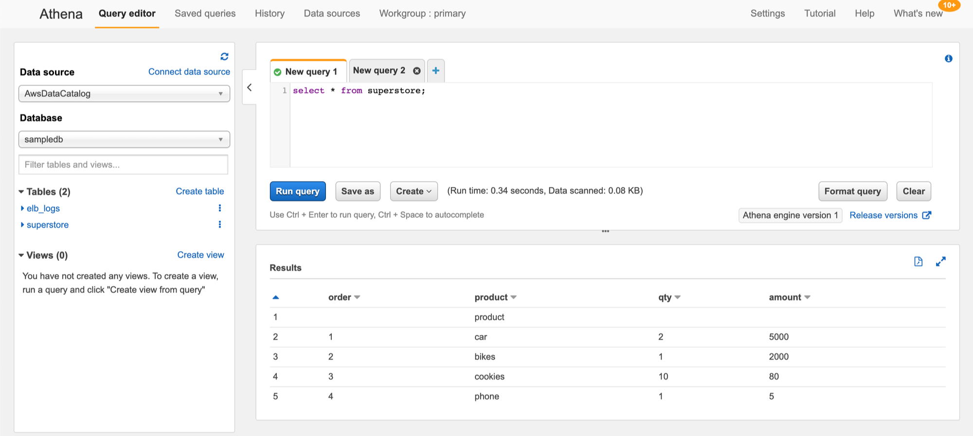This screenshot has width=973, height=436.
Task: Add a new query tab
Action: click(x=436, y=71)
